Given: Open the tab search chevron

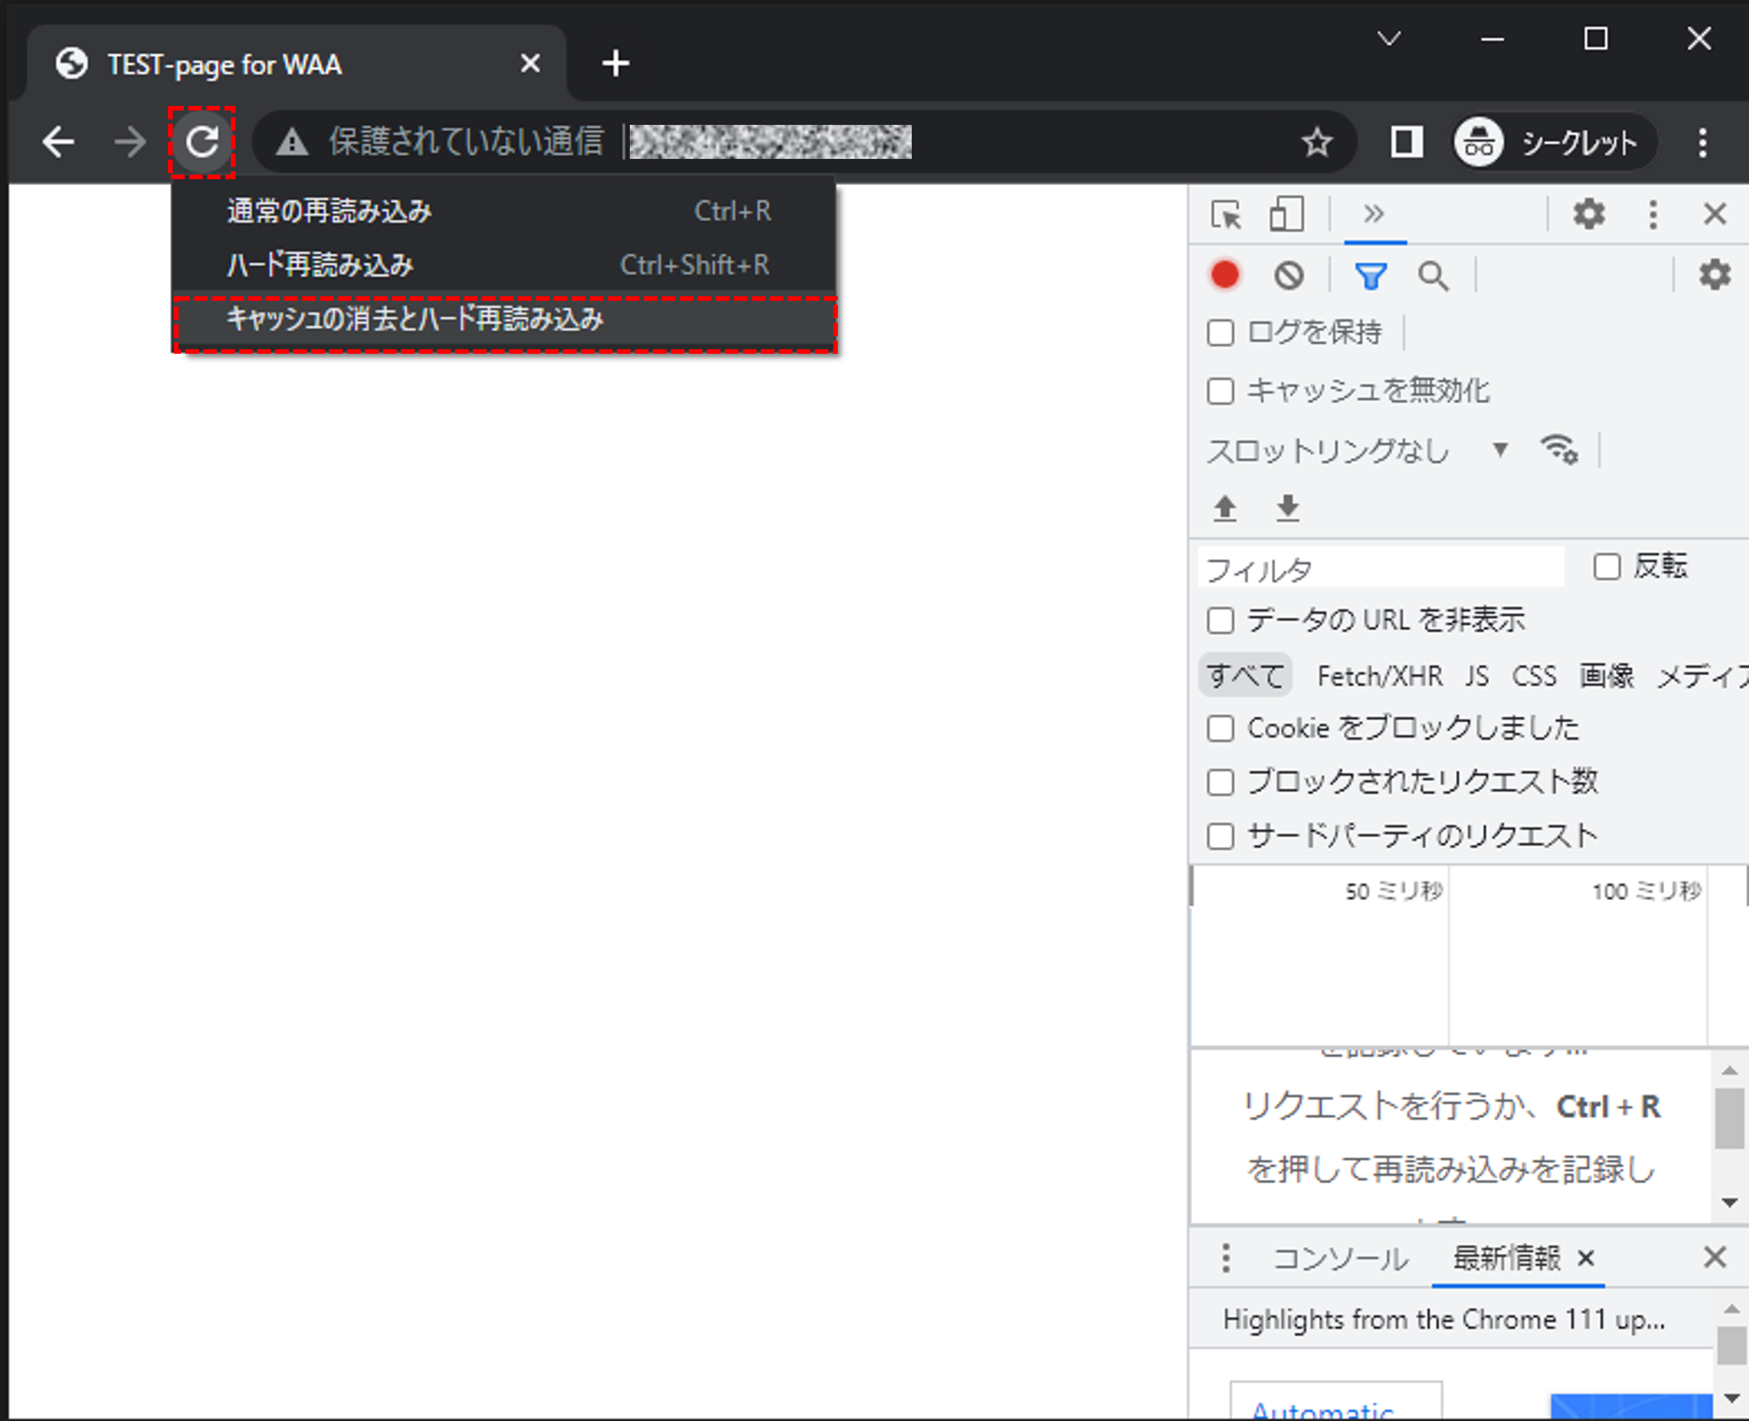Looking at the screenshot, I should [1389, 39].
